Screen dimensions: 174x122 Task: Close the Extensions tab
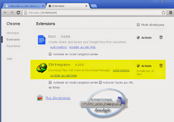pyautogui.click(x=86, y=6)
